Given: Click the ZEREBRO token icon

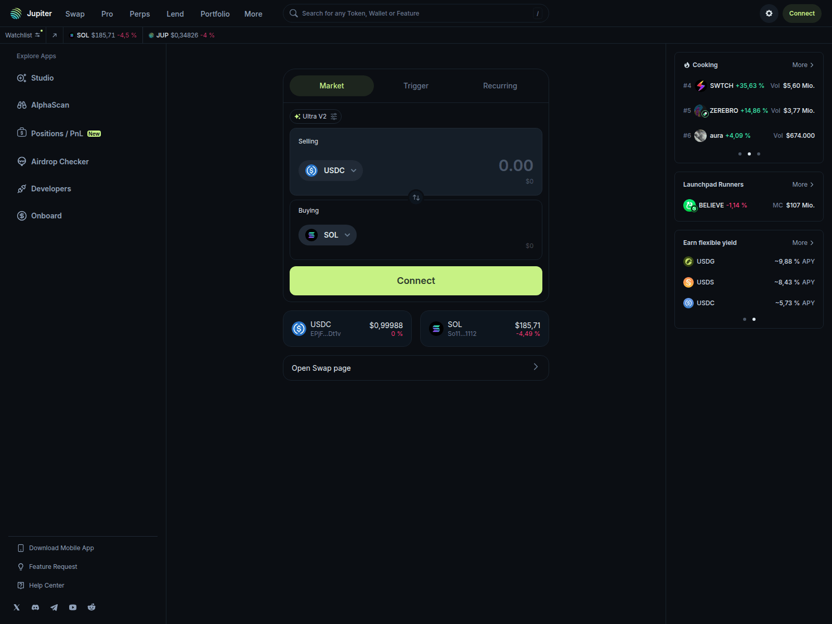Looking at the screenshot, I should click(x=701, y=111).
